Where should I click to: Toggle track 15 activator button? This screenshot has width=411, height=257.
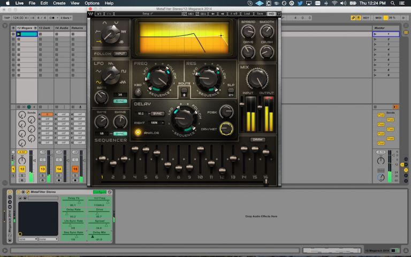(75, 169)
